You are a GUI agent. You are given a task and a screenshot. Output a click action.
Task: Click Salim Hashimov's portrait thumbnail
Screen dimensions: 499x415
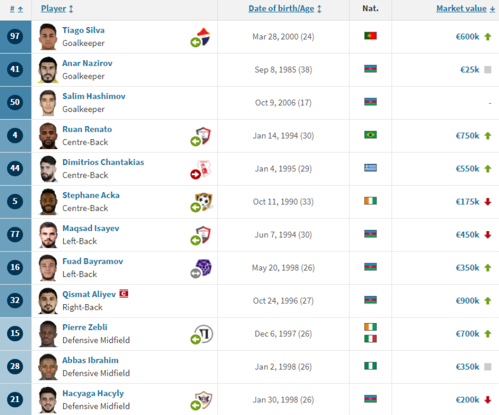pyautogui.click(x=48, y=103)
